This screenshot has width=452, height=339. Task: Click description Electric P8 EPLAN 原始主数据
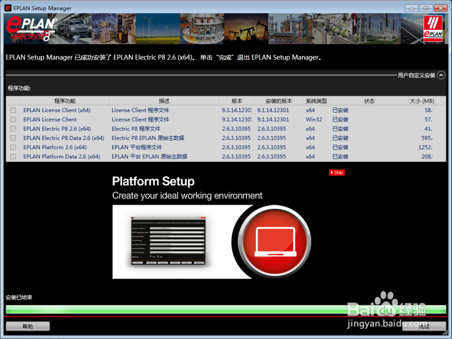click(x=148, y=138)
